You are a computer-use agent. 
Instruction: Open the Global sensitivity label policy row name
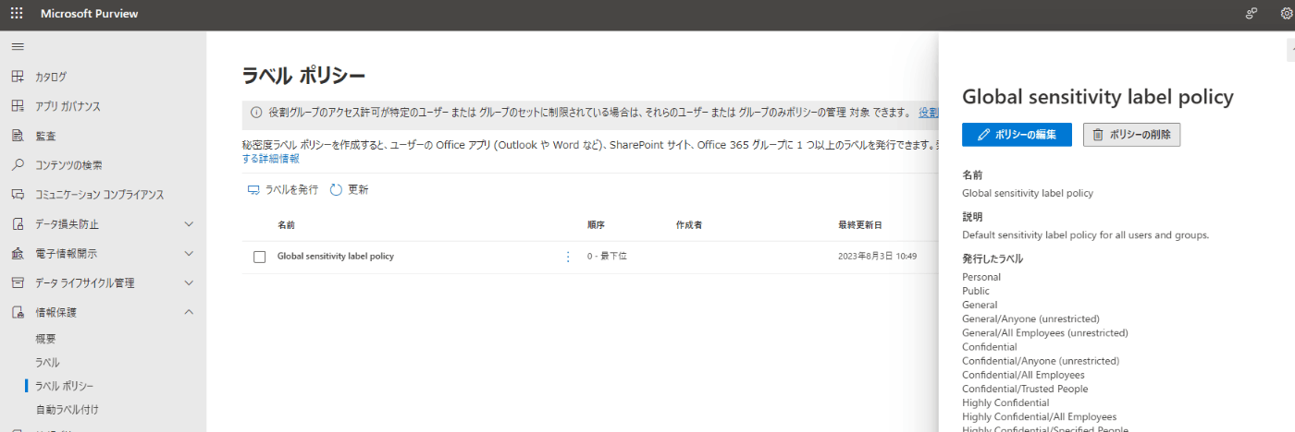(336, 257)
